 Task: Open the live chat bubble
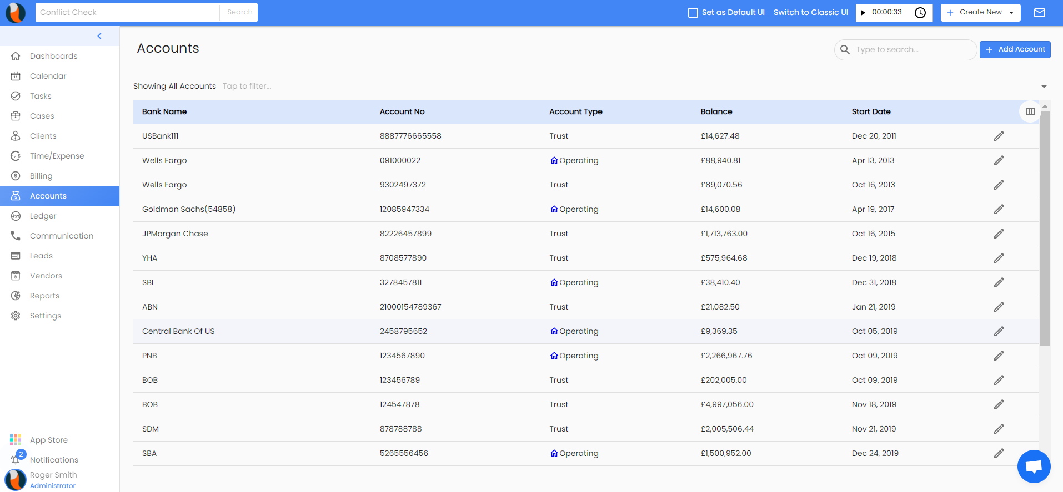(x=1034, y=466)
